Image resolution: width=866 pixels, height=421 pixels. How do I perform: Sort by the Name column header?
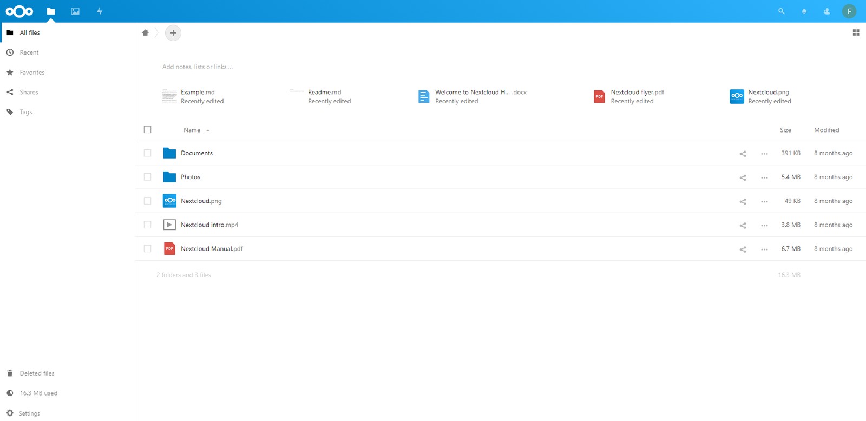point(192,130)
